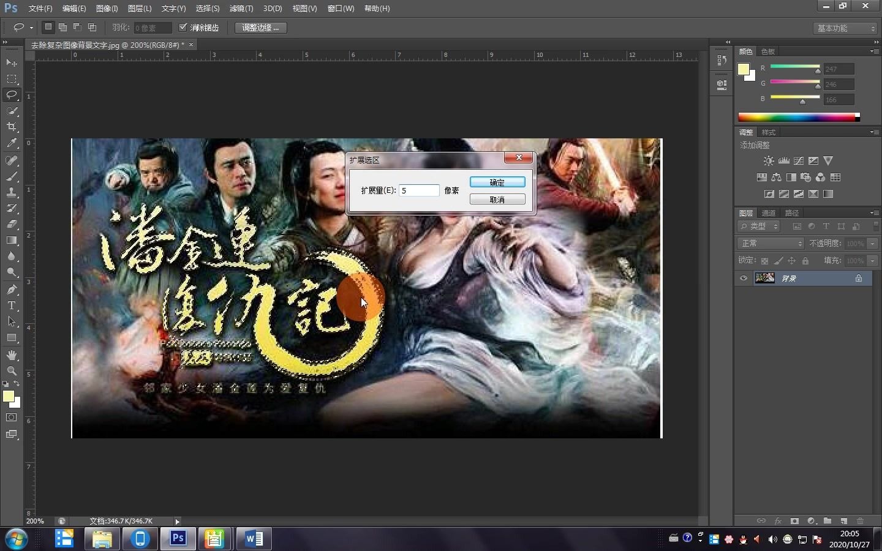
Task: Open the 基本功能 workspace dropdown
Action: [x=846, y=28]
